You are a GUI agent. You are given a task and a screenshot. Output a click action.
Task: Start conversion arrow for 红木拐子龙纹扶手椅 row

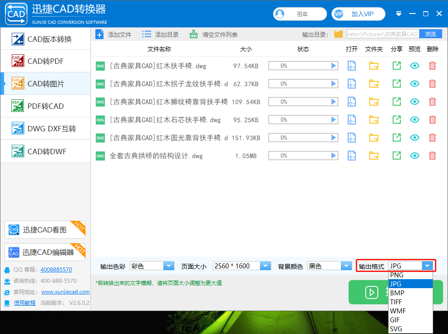pyautogui.click(x=333, y=84)
